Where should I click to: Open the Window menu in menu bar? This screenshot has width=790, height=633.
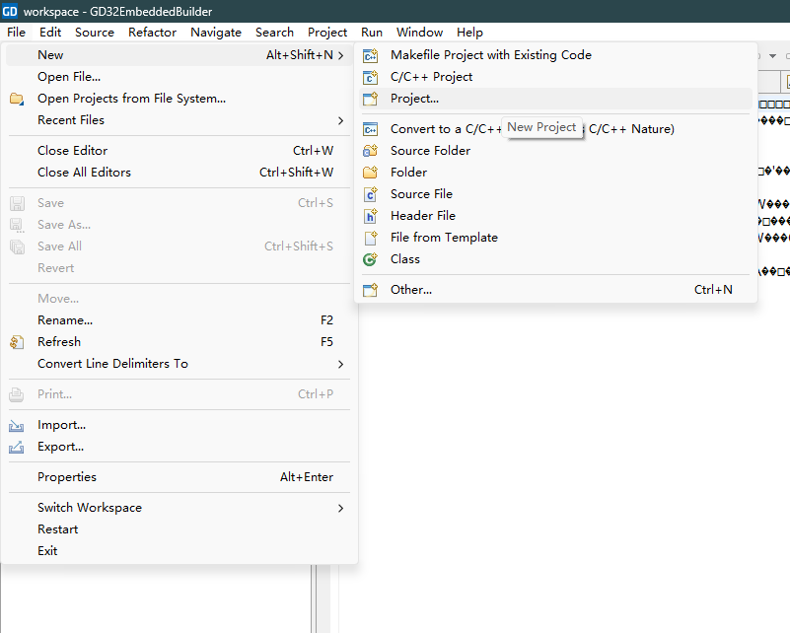(419, 32)
